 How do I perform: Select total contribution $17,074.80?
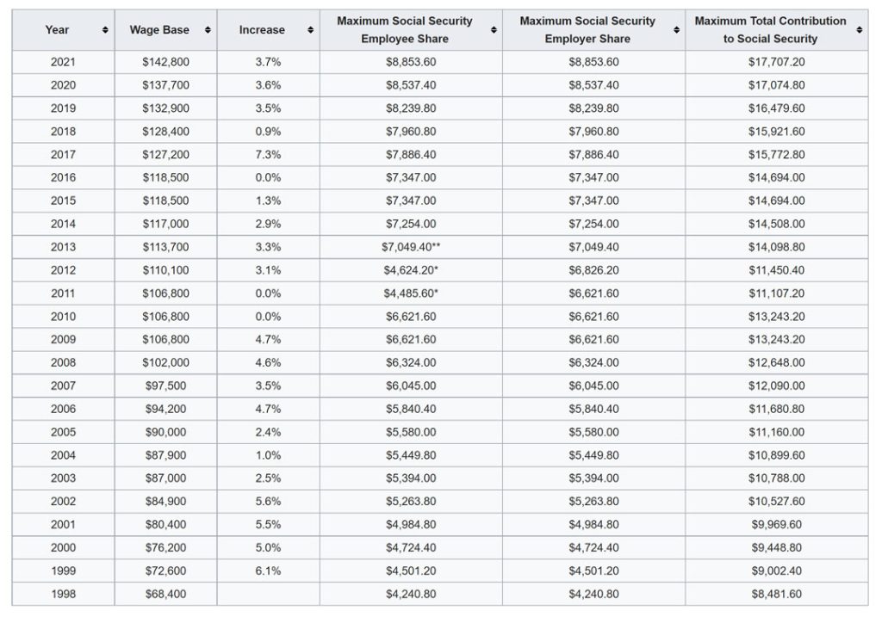coord(776,85)
